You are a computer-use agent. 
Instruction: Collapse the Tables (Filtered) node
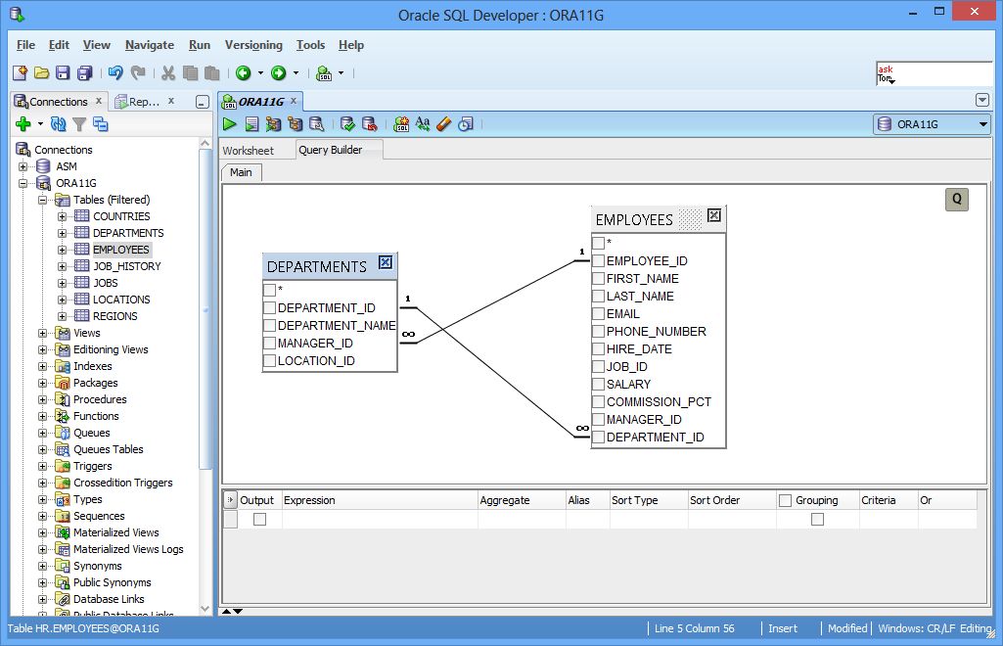pos(42,200)
